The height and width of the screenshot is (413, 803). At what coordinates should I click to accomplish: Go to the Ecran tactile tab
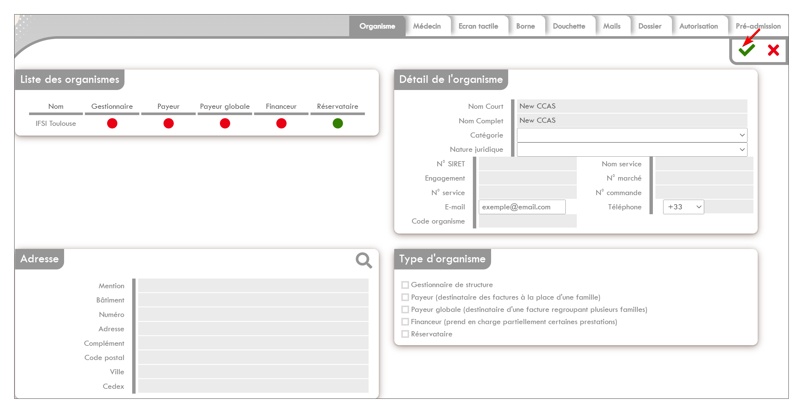point(478,26)
